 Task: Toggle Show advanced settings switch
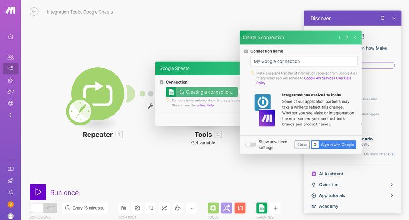pyautogui.click(x=251, y=145)
